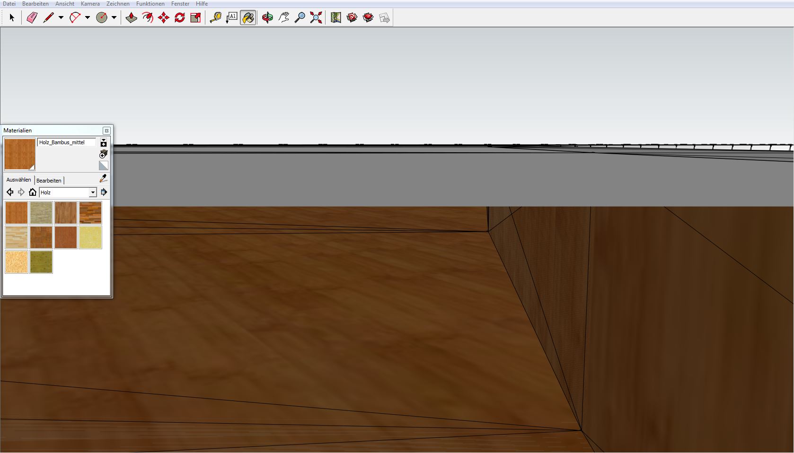Activate the Rotate tool
Image resolution: width=794 pixels, height=453 pixels.
point(179,18)
